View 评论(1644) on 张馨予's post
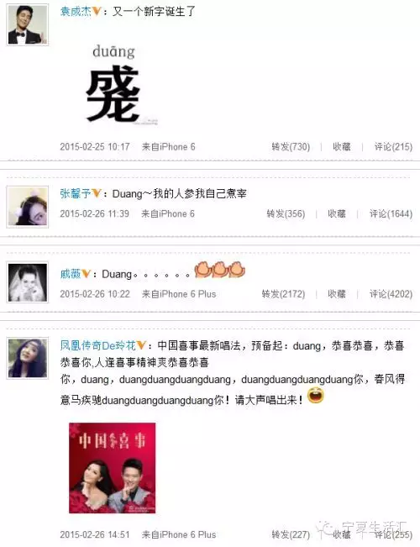This screenshot has height=547, width=420. click(x=391, y=214)
